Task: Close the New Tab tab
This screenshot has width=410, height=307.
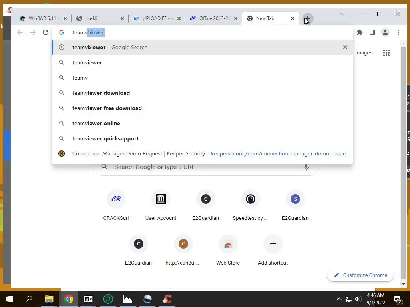Action: click(293, 18)
